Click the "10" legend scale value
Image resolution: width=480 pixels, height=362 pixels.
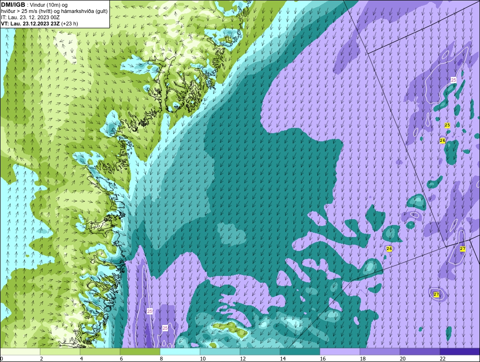pyautogui.click(x=203, y=359)
